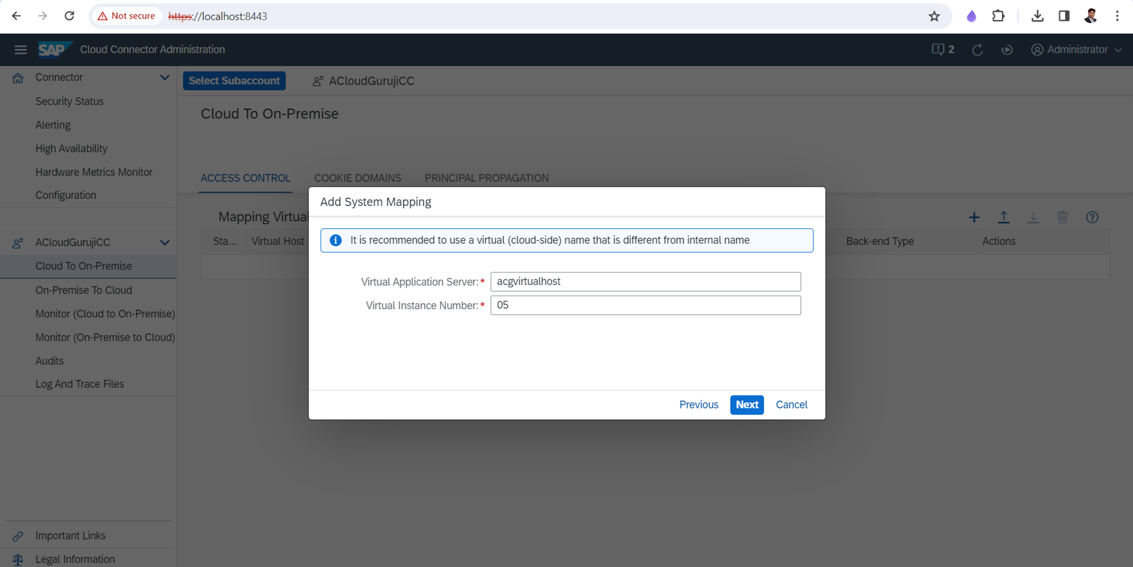Bookmark this page with star icon
Screen dimensions: 1133x567
[x=934, y=16]
